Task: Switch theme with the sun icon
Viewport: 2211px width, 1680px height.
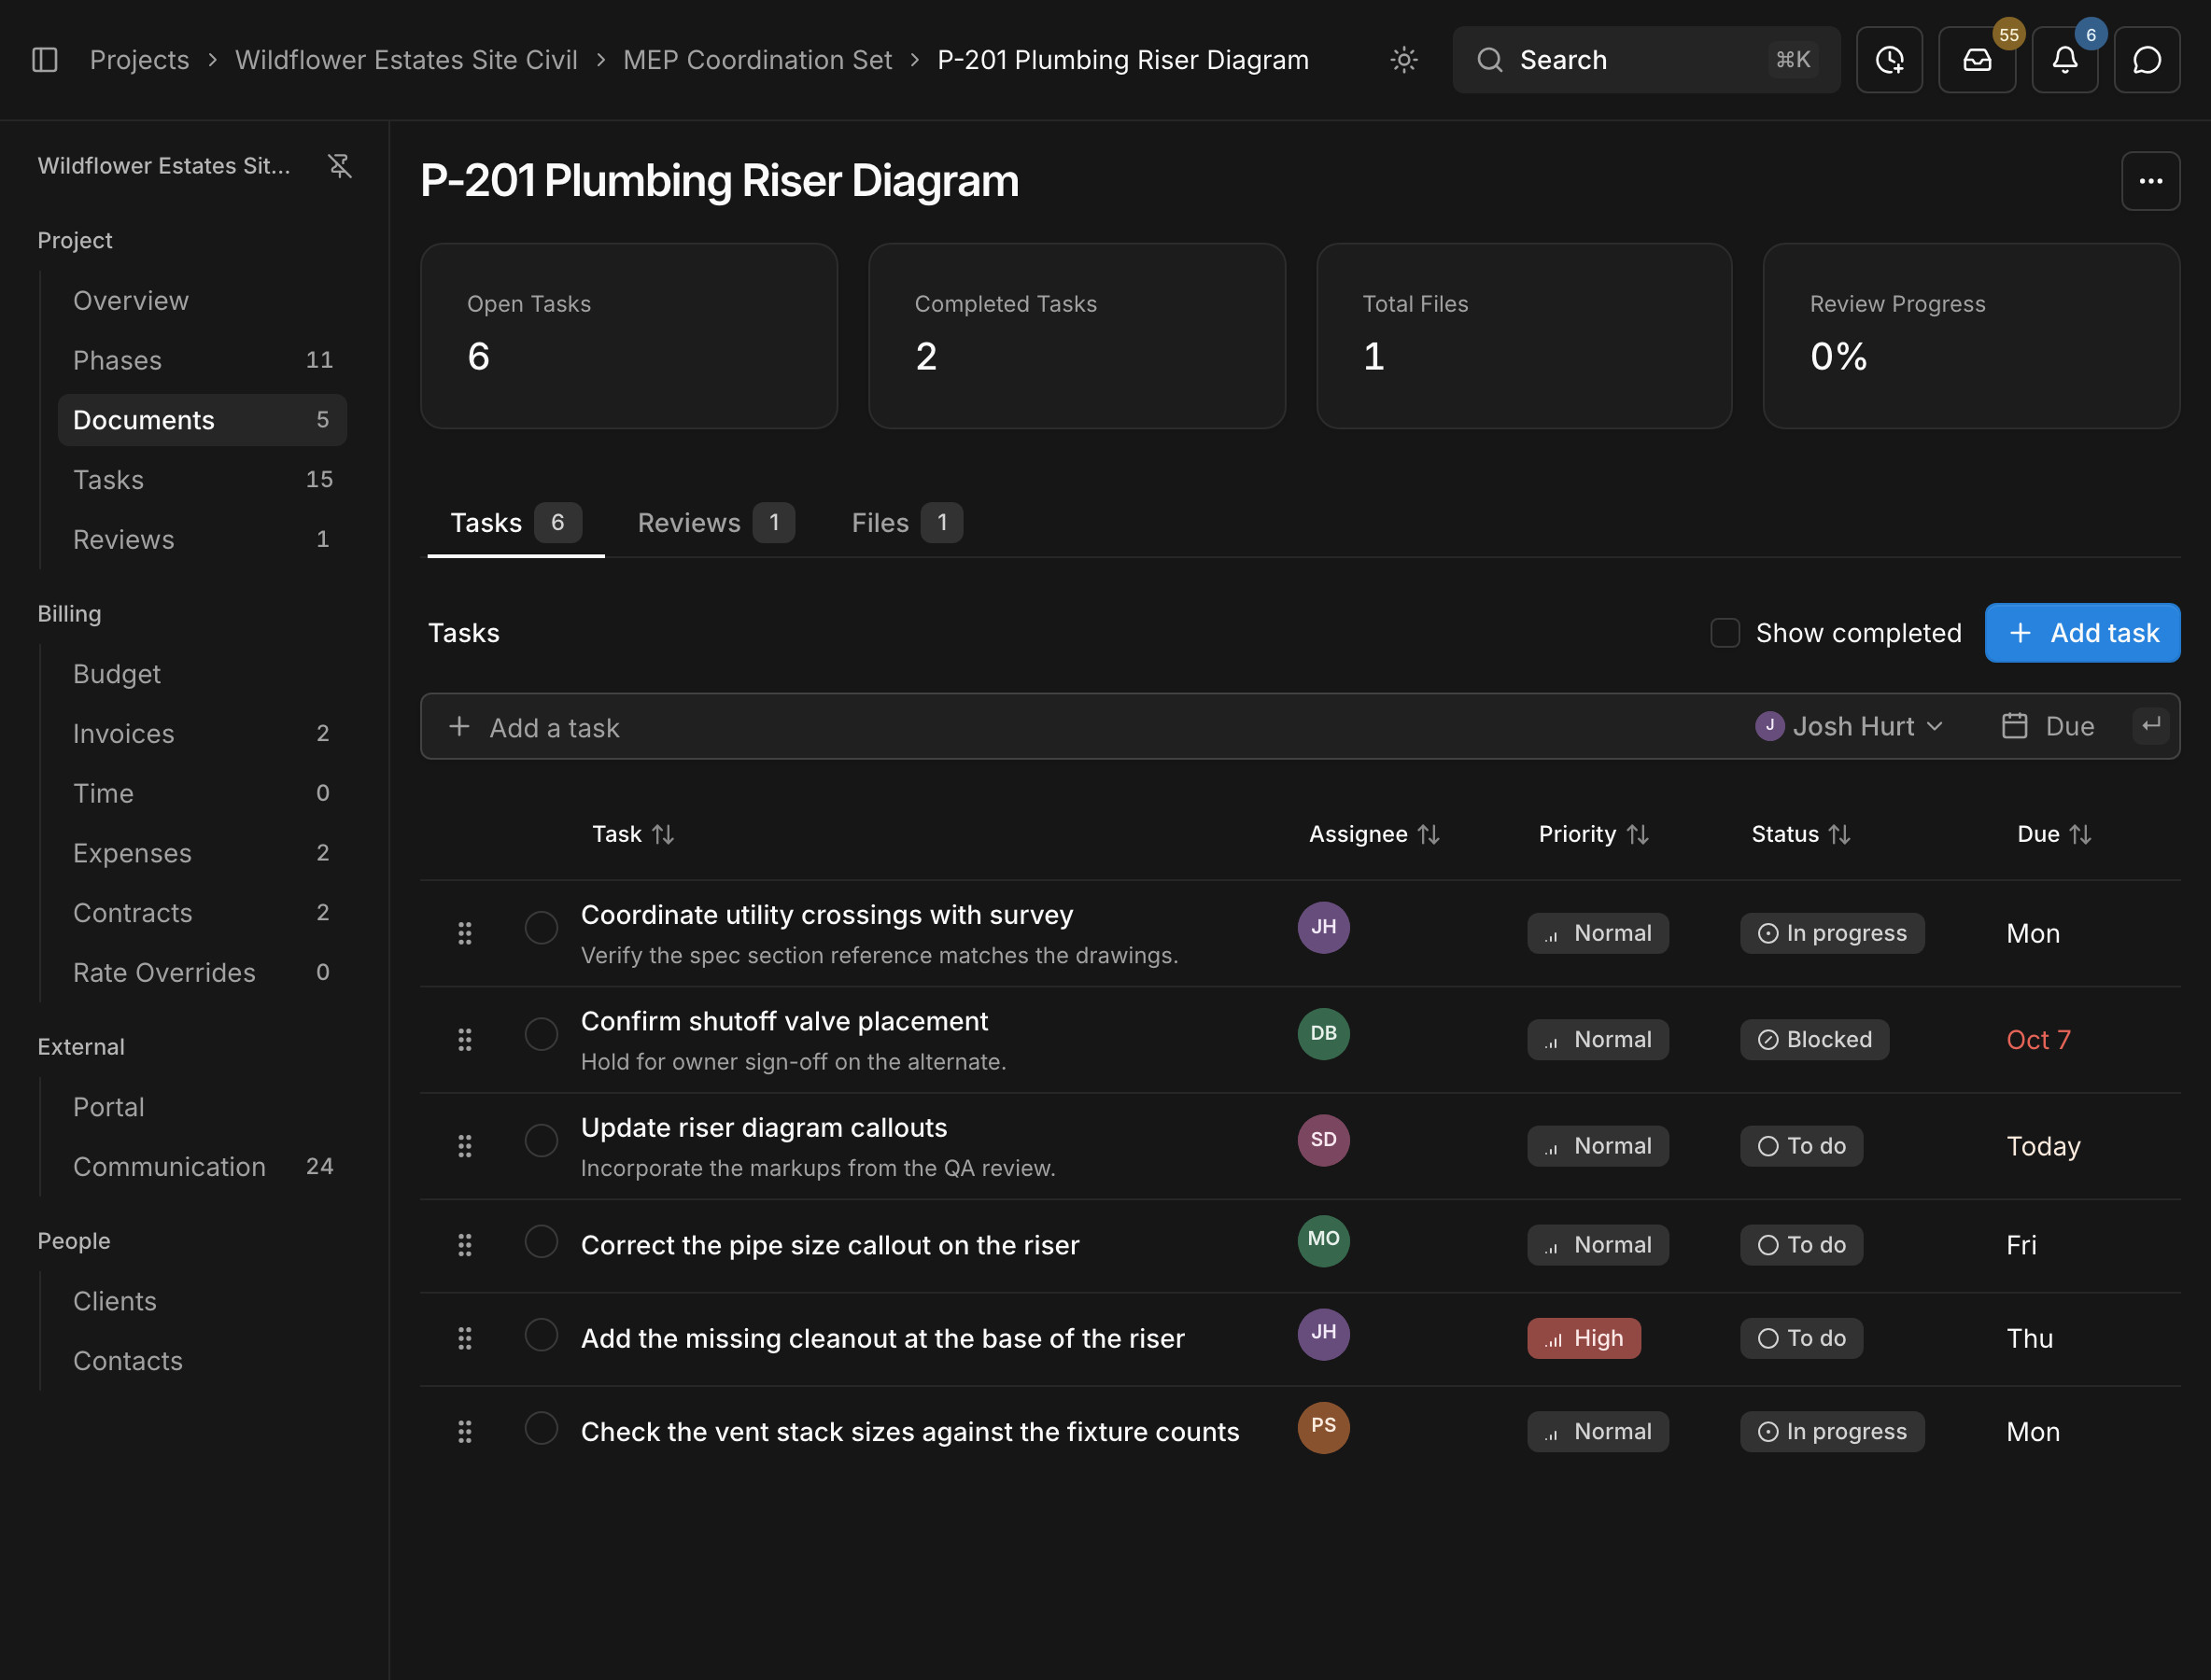Action: coord(1403,60)
